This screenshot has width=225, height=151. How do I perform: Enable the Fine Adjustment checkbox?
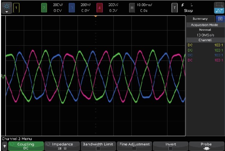point(134,146)
